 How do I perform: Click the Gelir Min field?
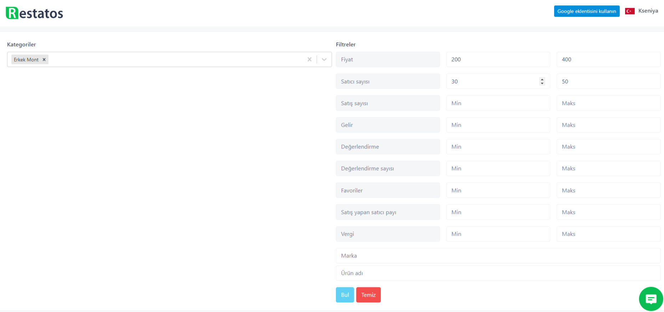click(498, 125)
